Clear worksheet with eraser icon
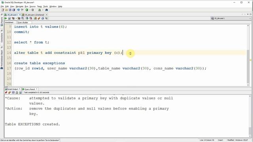253x142 pixels. [x=39, y=19]
